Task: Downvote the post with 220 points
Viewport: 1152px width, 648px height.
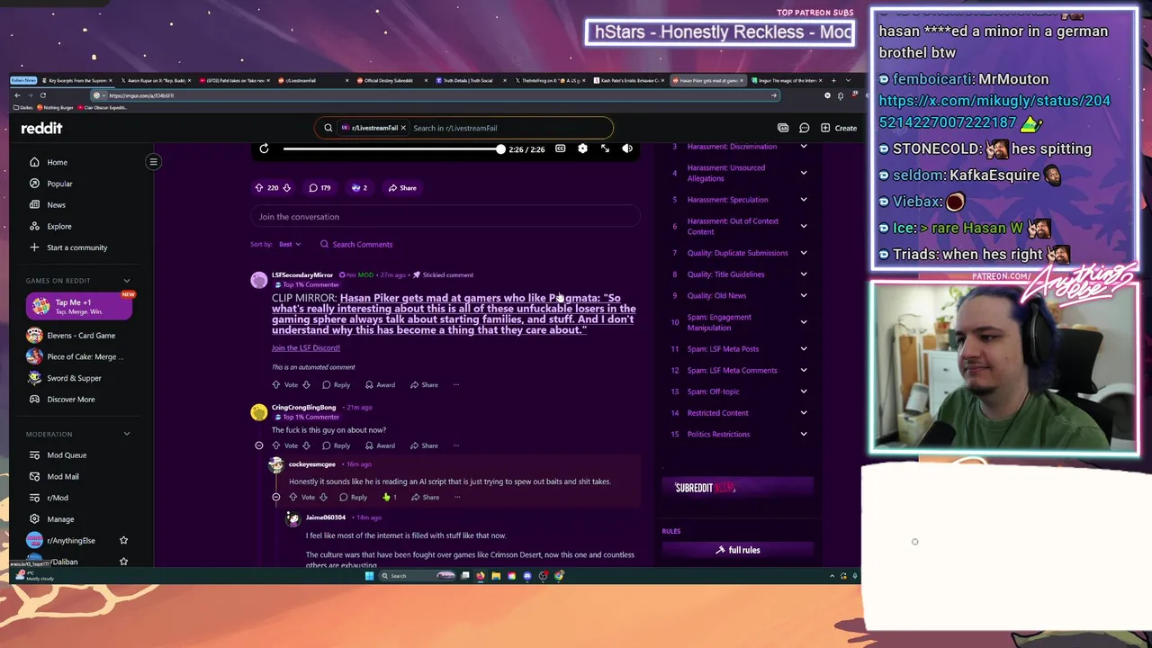Action: coord(286,188)
